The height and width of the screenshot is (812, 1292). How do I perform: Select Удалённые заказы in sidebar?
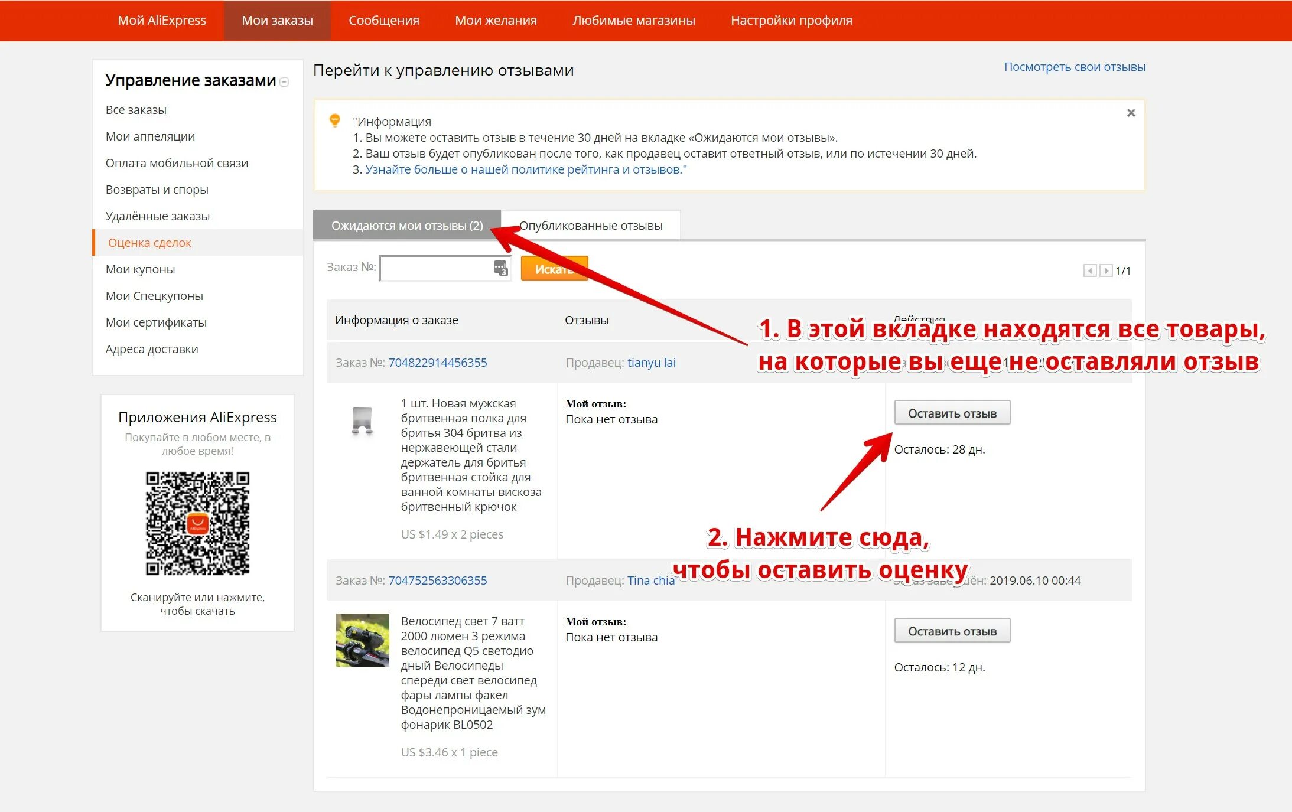click(x=157, y=216)
